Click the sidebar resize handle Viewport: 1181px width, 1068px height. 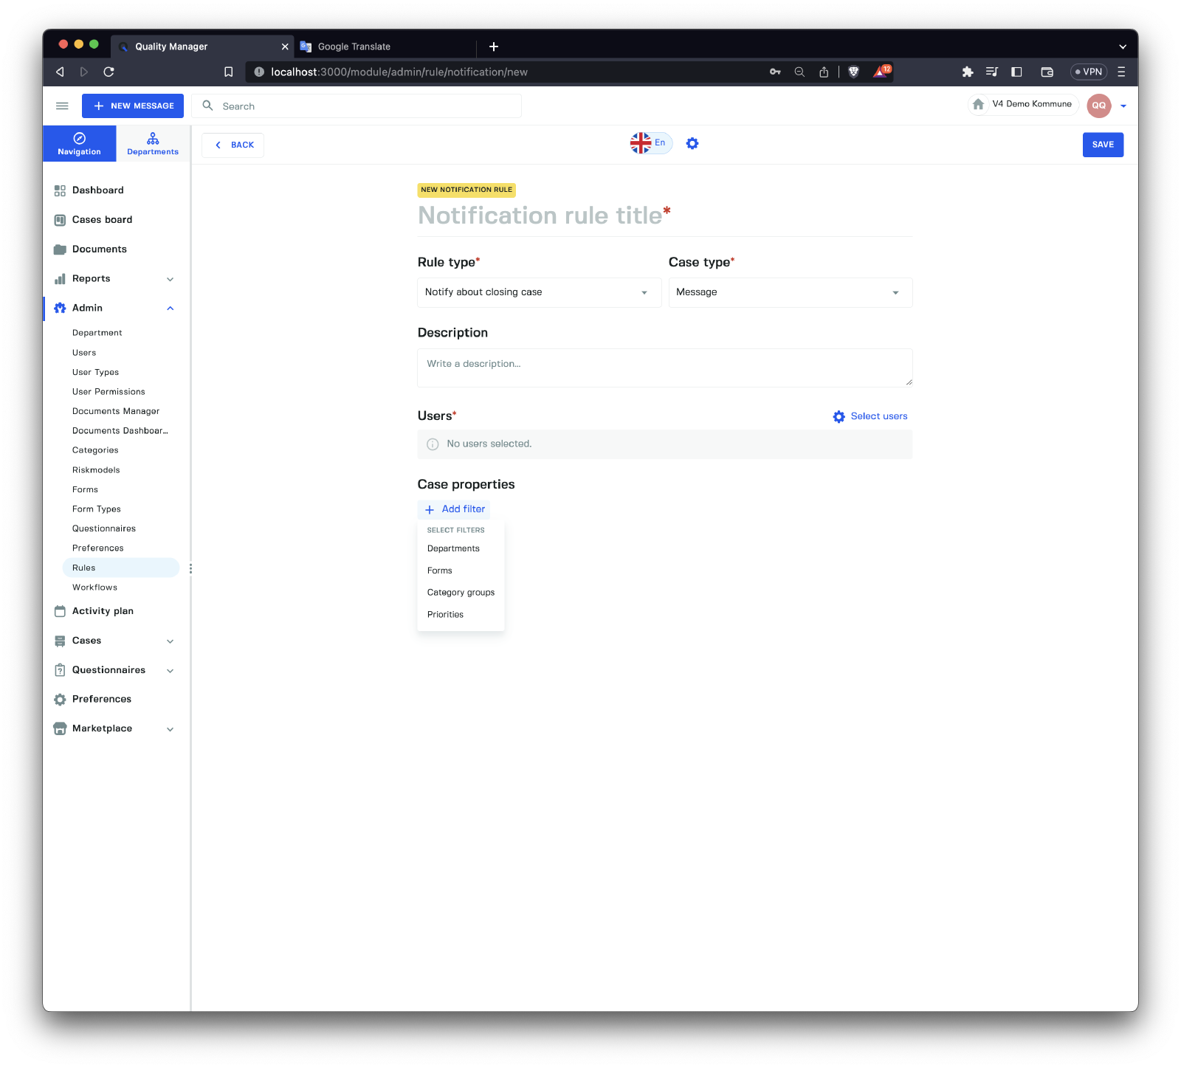(190, 568)
